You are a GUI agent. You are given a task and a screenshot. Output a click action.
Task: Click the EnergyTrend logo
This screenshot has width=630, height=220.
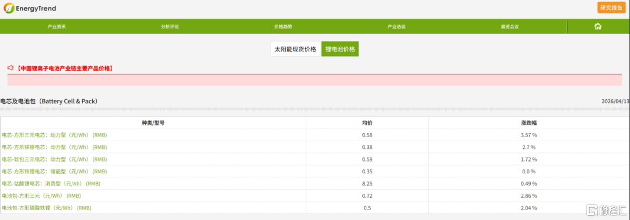pos(30,8)
